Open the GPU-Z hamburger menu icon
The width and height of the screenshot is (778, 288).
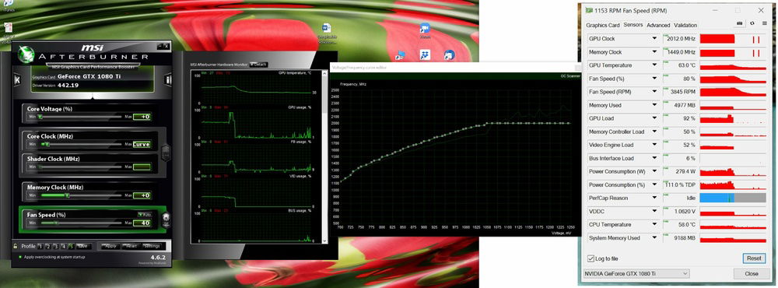[764, 23]
